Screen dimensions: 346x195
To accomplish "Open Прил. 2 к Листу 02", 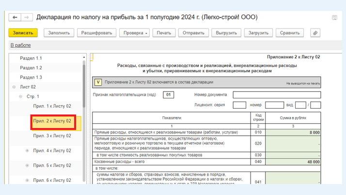I will [x=52, y=121].
